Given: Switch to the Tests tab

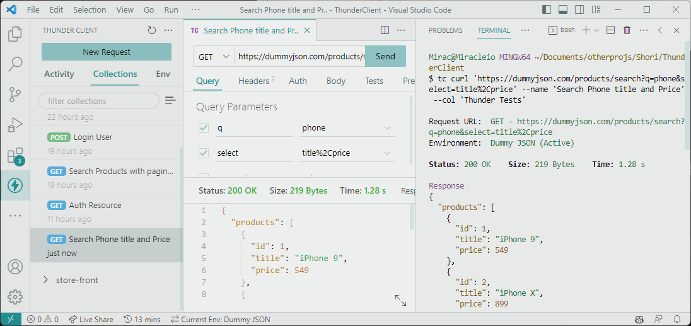Looking at the screenshot, I should click(374, 81).
